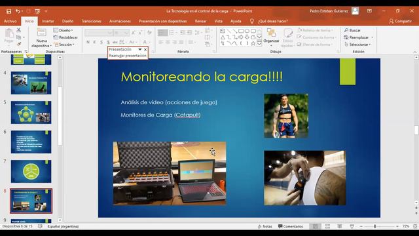The height and width of the screenshot is (236, 419).
Task: Open the Revisar tab
Action: [x=200, y=21]
